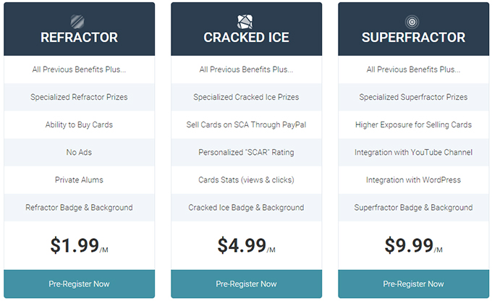Click the $9.99 monthly price
Viewport: 492px width, 301px height.
[x=414, y=245]
